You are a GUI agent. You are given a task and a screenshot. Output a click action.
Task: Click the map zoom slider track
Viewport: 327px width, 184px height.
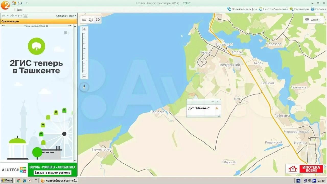[84, 52]
